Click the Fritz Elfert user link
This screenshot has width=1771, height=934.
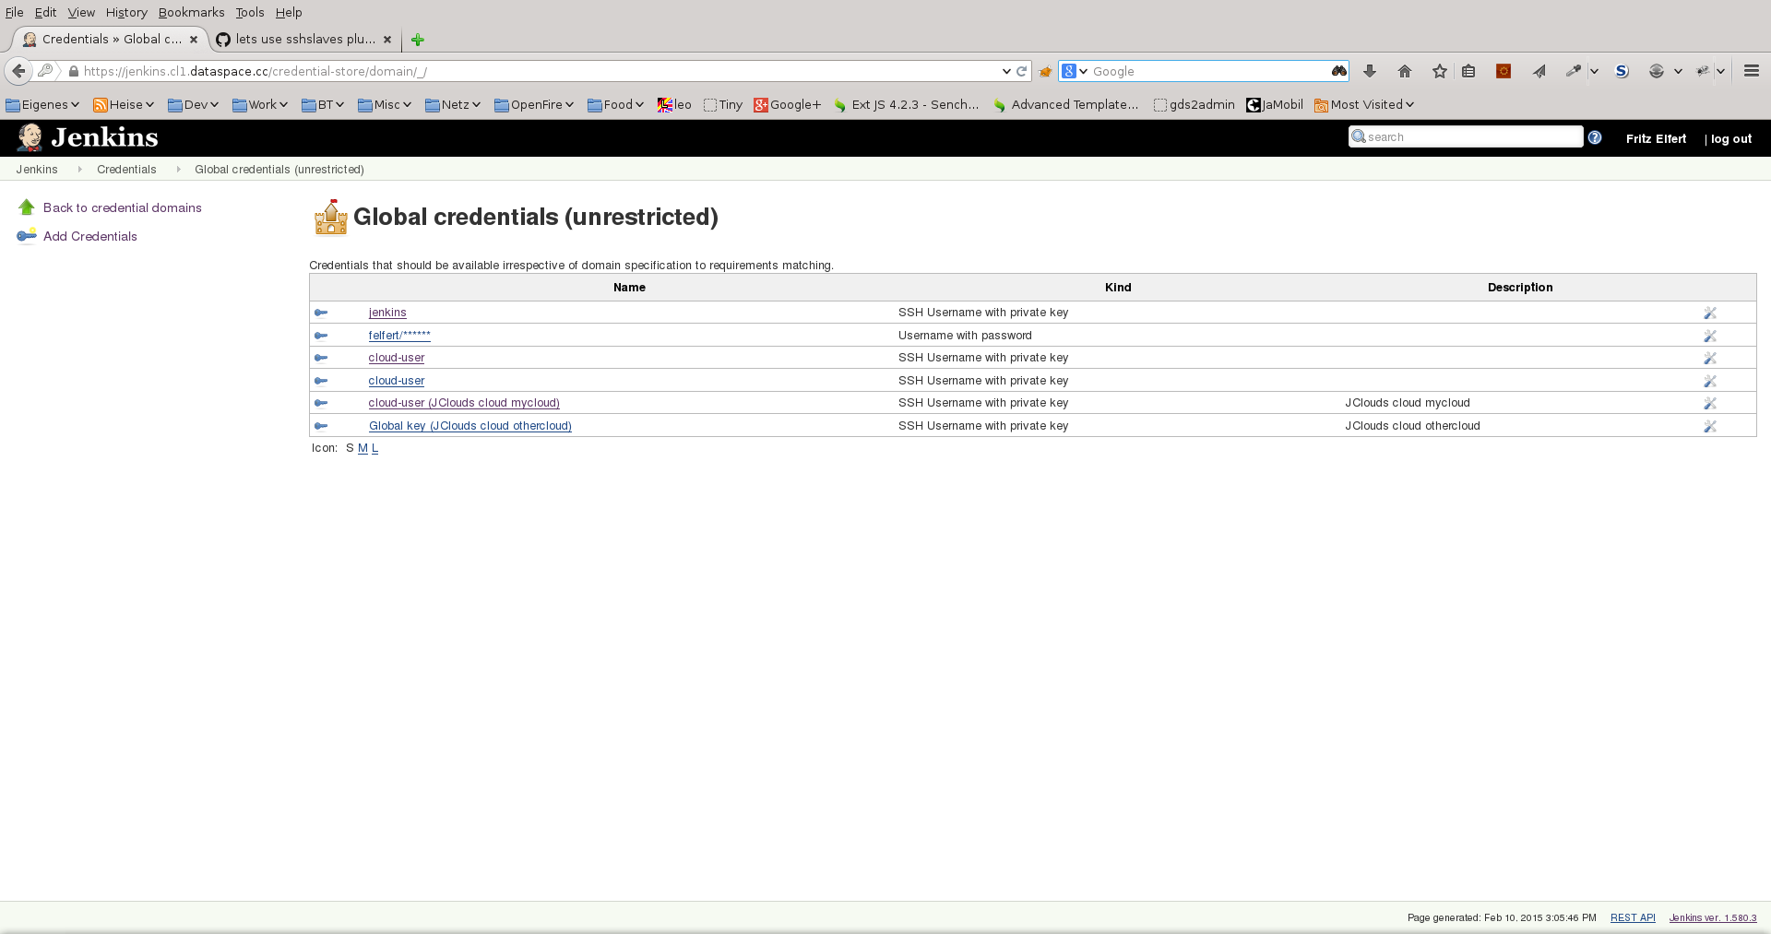(1656, 138)
